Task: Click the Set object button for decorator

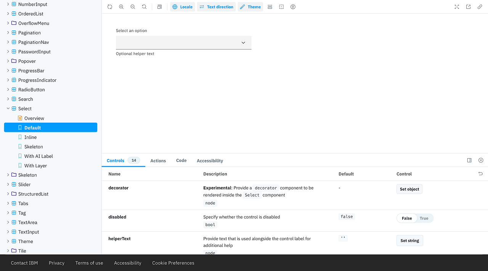Action: pos(409,189)
